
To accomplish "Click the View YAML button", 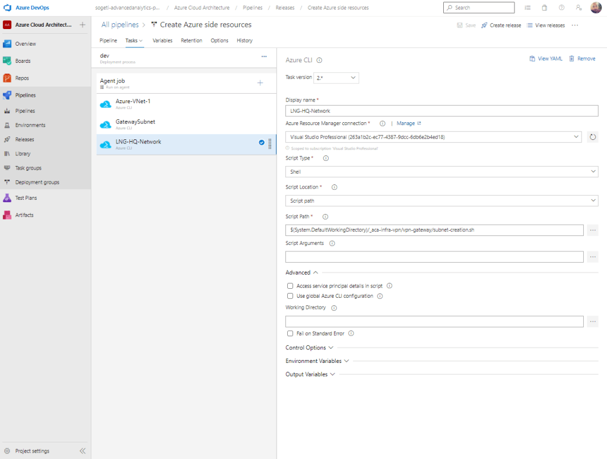I will coord(546,59).
